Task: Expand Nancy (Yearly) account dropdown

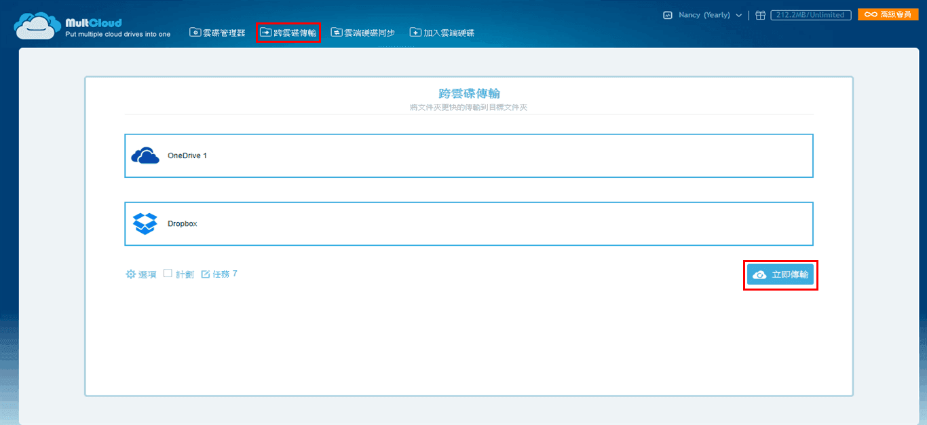Action: pyautogui.click(x=710, y=15)
